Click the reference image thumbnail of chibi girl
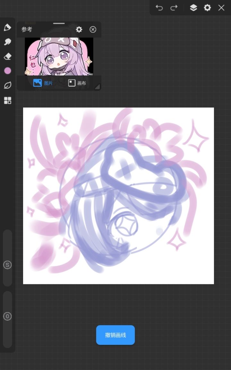 [x=59, y=57]
